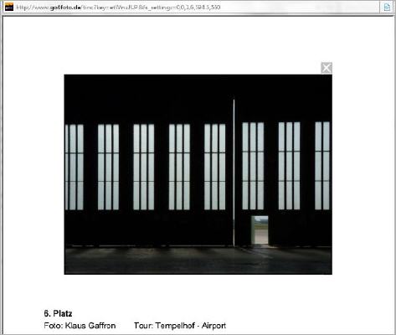This screenshot has width=396, height=335.
Task: Open the Tempelhof - Airport tour text
Action: pos(191,326)
